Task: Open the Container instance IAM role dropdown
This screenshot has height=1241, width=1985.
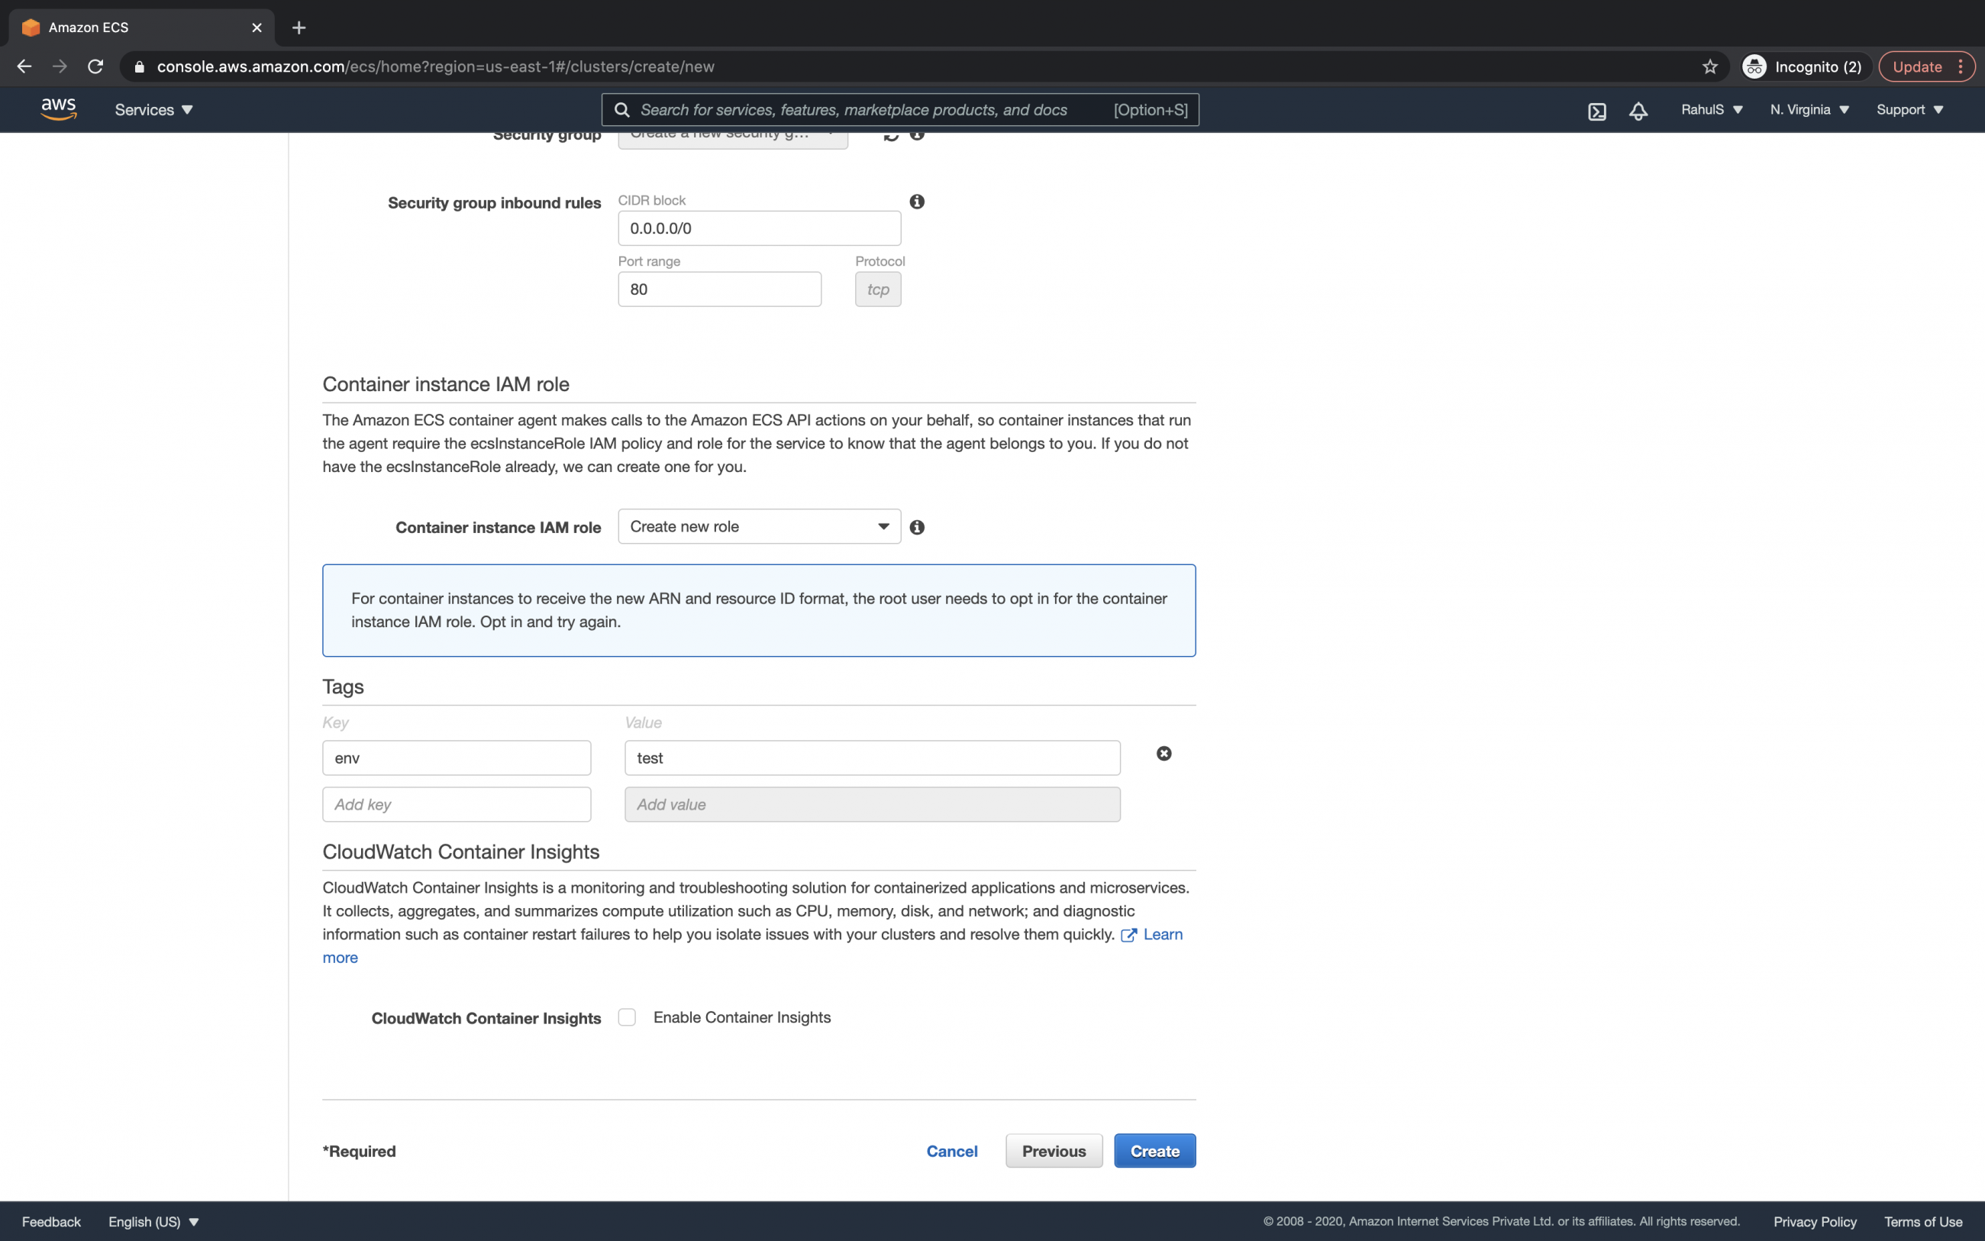Action: tap(758, 526)
